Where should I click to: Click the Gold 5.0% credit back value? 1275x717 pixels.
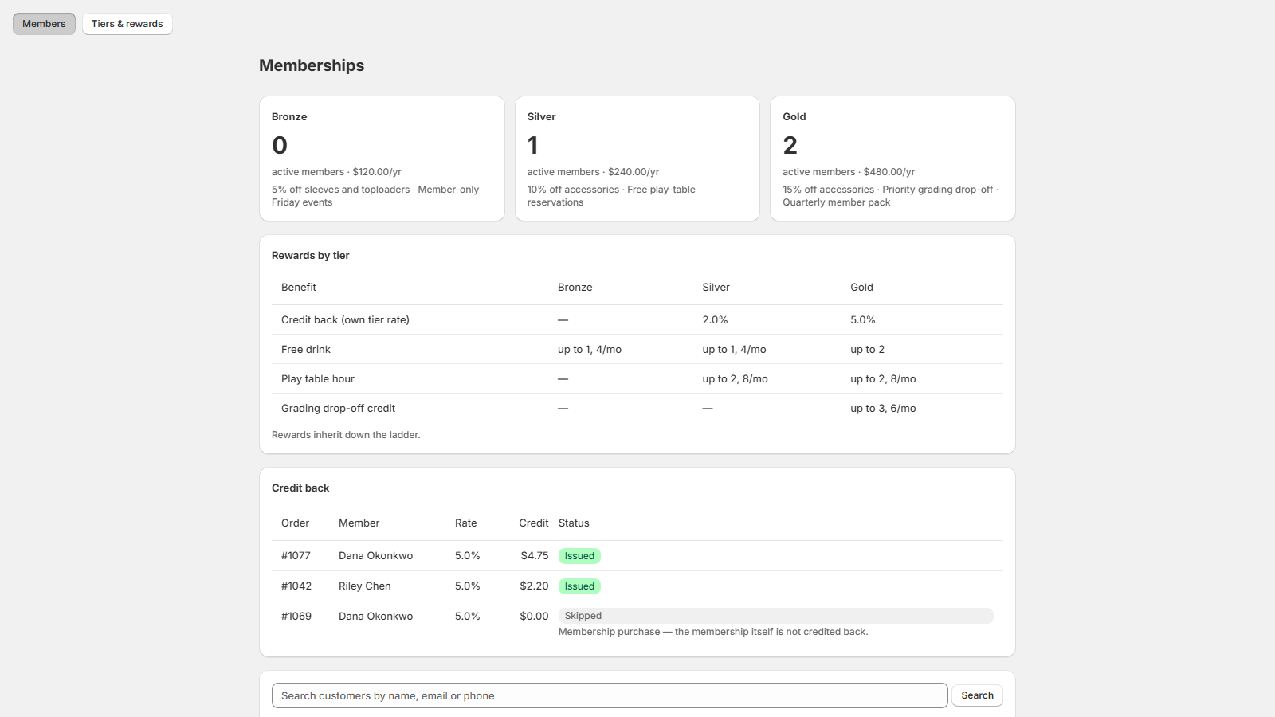(863, 319)
